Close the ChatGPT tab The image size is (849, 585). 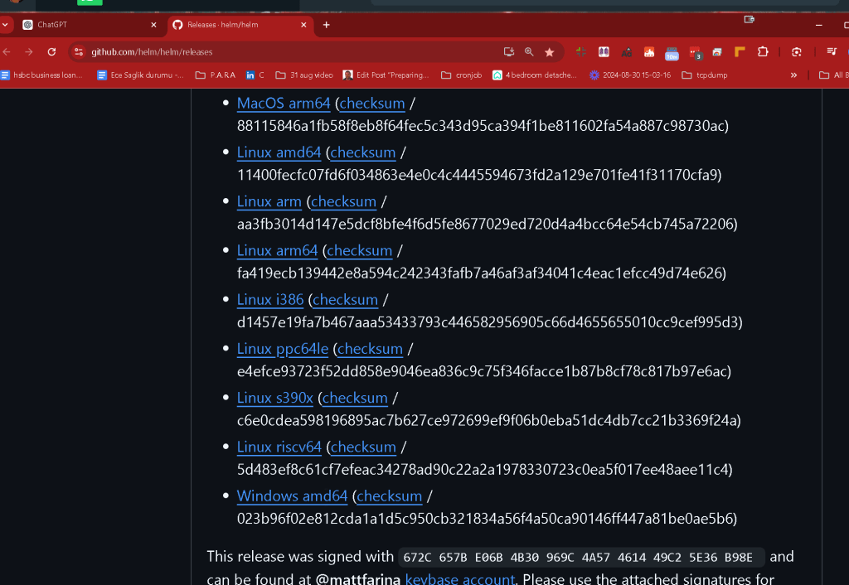[153, 25]
